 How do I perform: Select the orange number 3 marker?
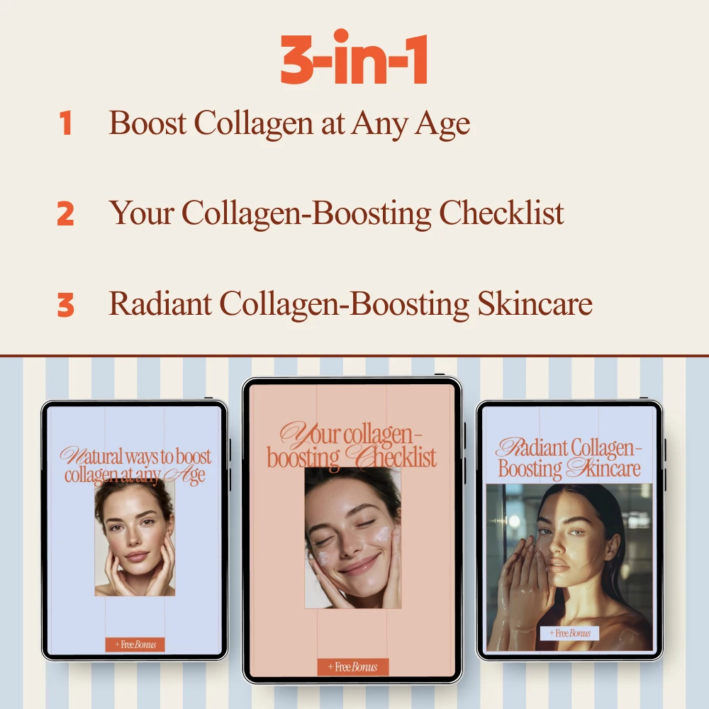[x=65, y=304]
